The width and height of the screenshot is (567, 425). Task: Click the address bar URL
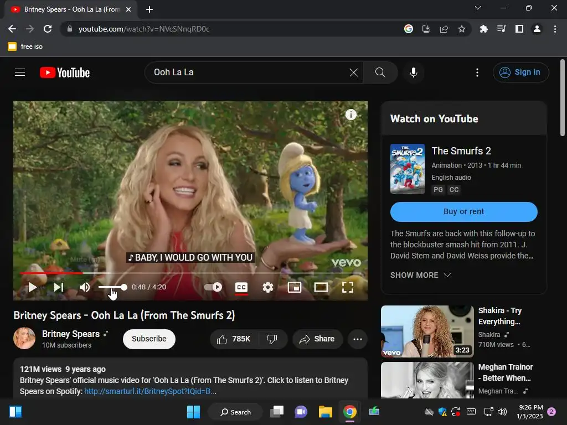pyautogui.click(x=144, y=29)
